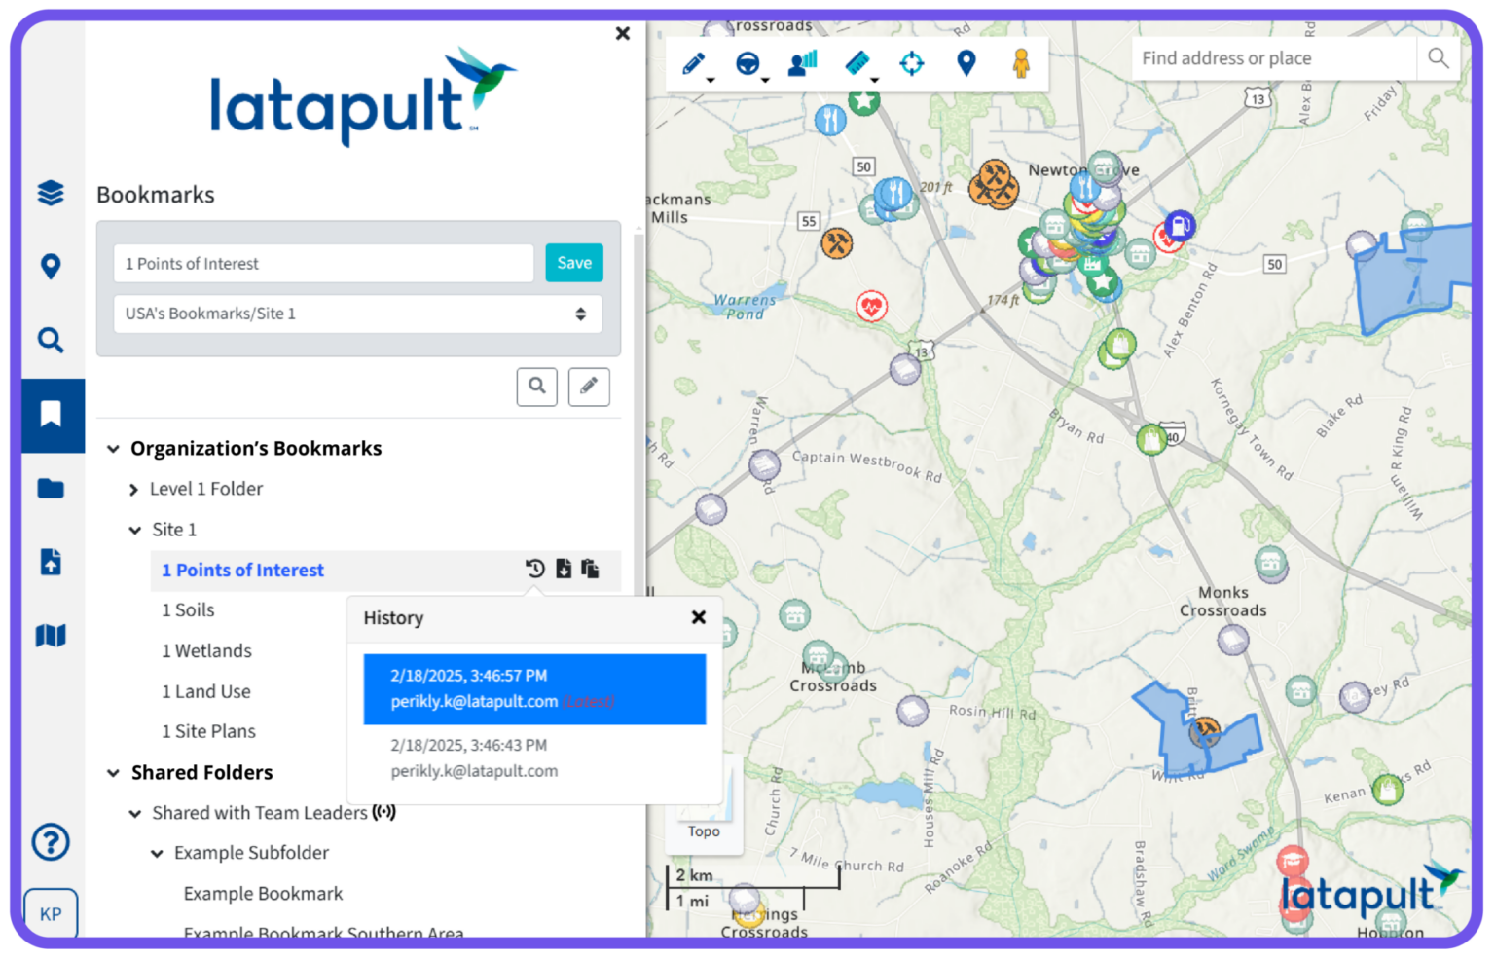Open the Layers panel icon in sidebar
The width and height of the screenshot is (1495, 960).
(x=51, y=193)
